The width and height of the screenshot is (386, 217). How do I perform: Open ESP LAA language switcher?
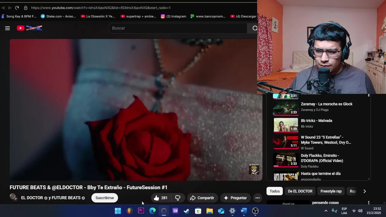344,211
